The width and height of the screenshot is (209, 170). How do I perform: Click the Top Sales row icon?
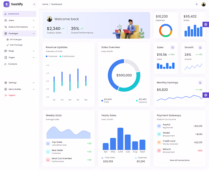(x=48, y=144)
